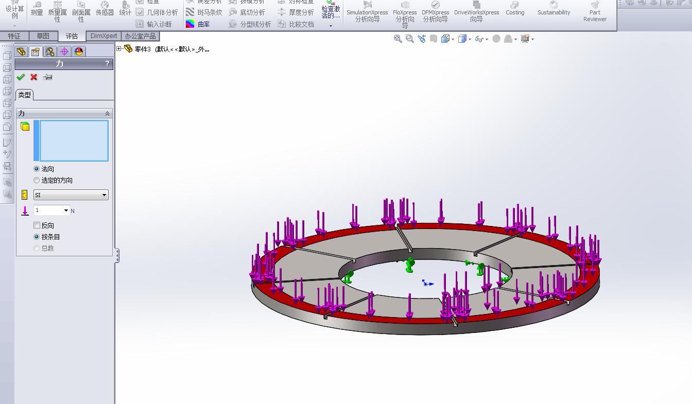Open the Part Reviewer tool
The width and height of the screenshot is (692, 404).
595,12
